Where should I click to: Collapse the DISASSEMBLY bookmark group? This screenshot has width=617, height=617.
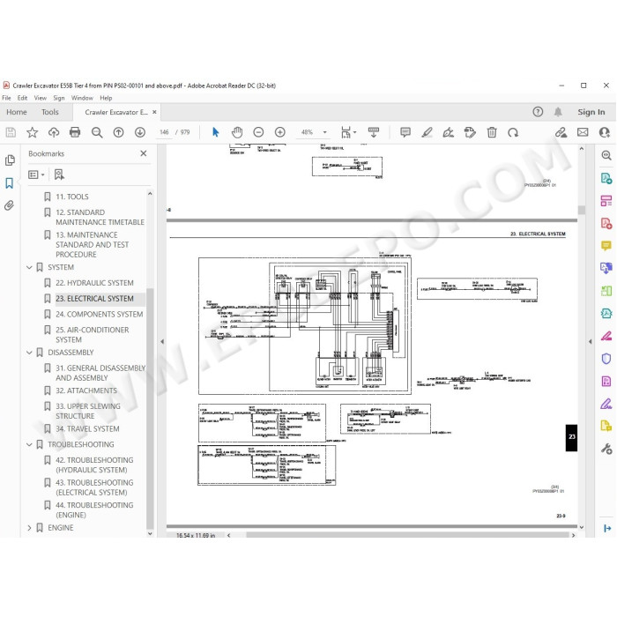(x=29, y=353)
